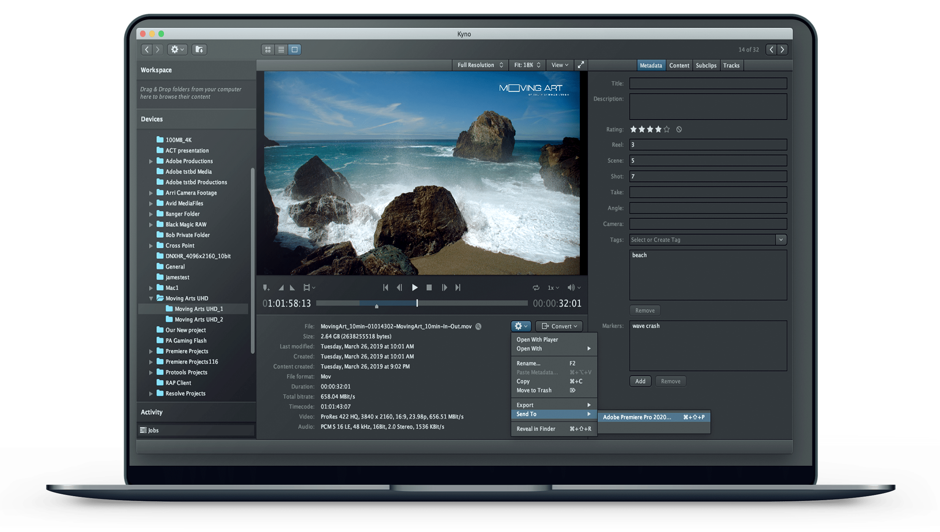Click the reject rating icon

coord(679,129)
